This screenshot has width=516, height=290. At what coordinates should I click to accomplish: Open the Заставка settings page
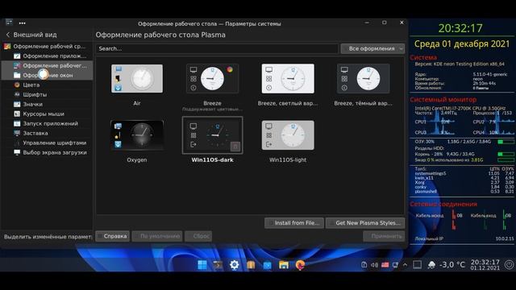click(x=47, y=133)
